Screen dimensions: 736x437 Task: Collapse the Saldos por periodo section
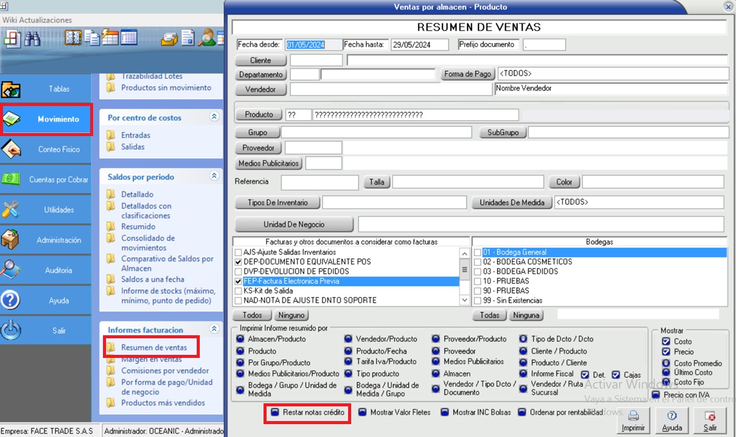[214, 177]
